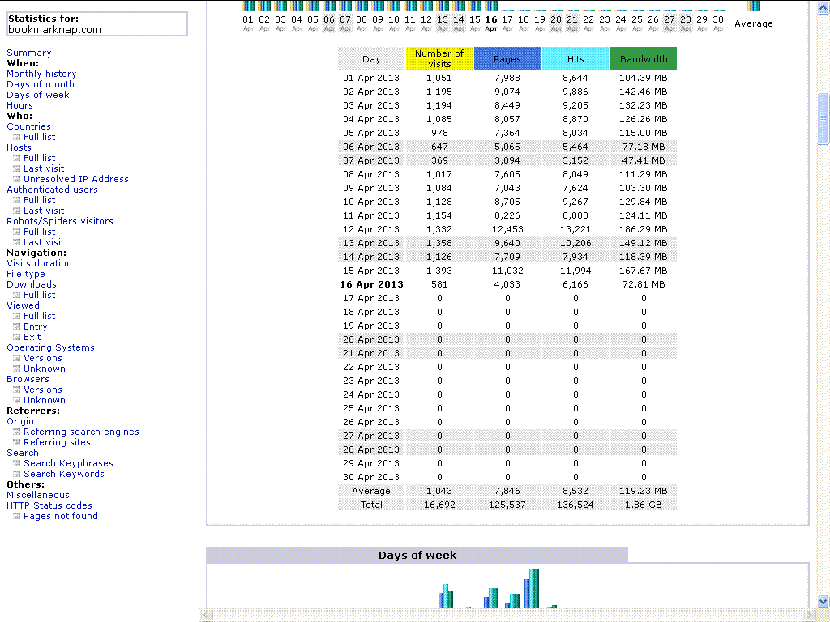Screen dimensions: 830x622
Task: Click the 'bookmarknap.com' site name
Action: (54, 30)
